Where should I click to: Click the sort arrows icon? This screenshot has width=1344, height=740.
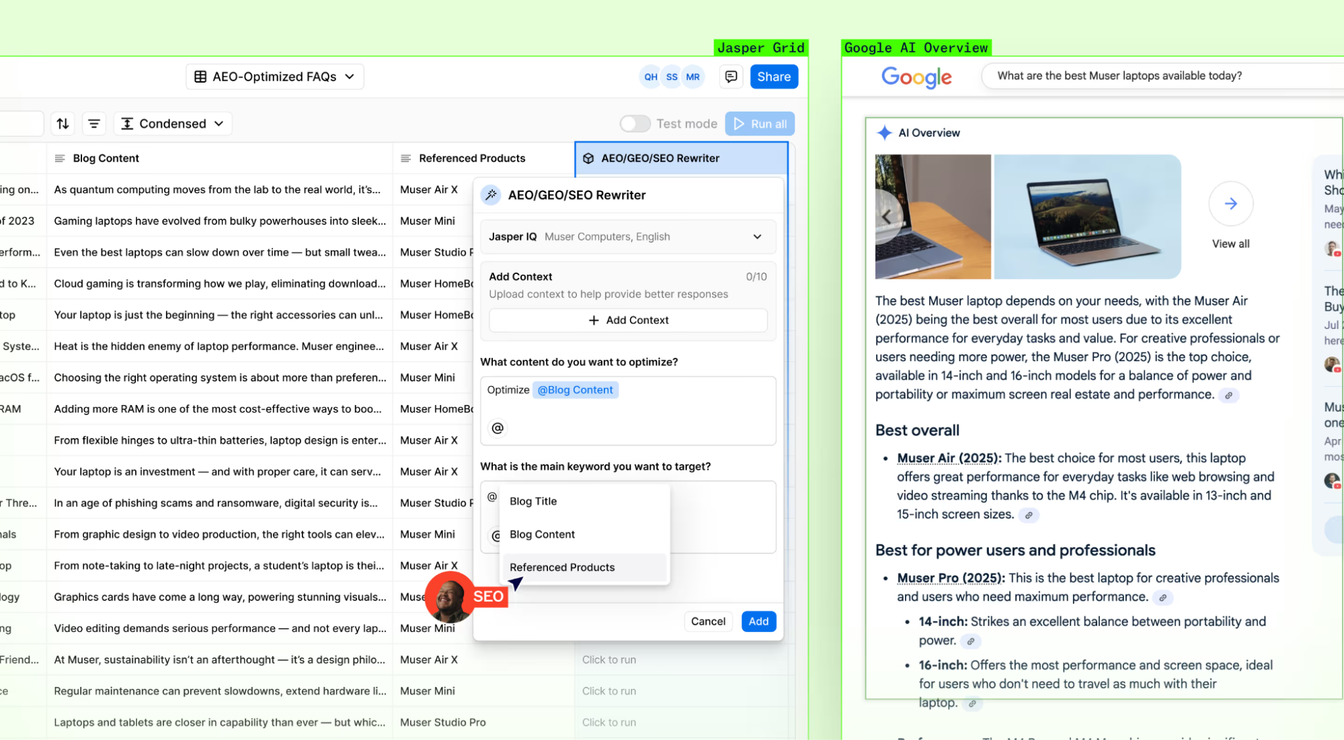pos(63,124)
